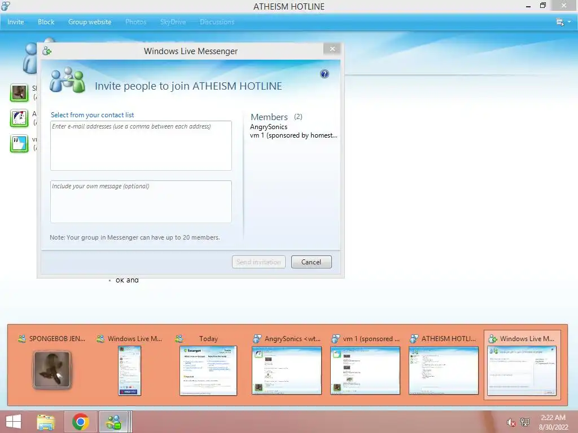Click the ATHEISM HOTLINE window title icon
The height and width of the screenshot is (433, 578).
[x=6, y=6]
